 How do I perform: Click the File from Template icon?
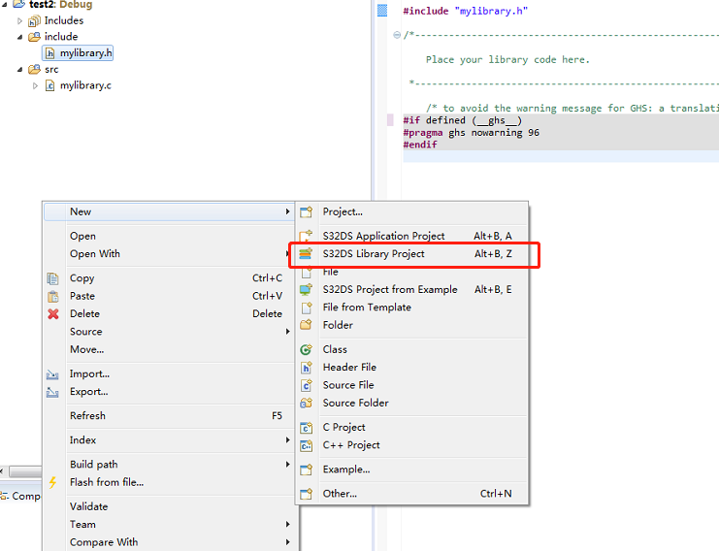click(306, 308)
